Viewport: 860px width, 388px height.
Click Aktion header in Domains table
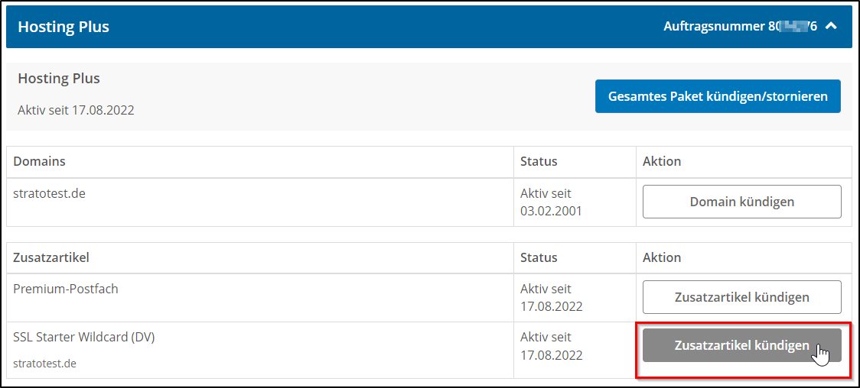(x=662, y=161)
